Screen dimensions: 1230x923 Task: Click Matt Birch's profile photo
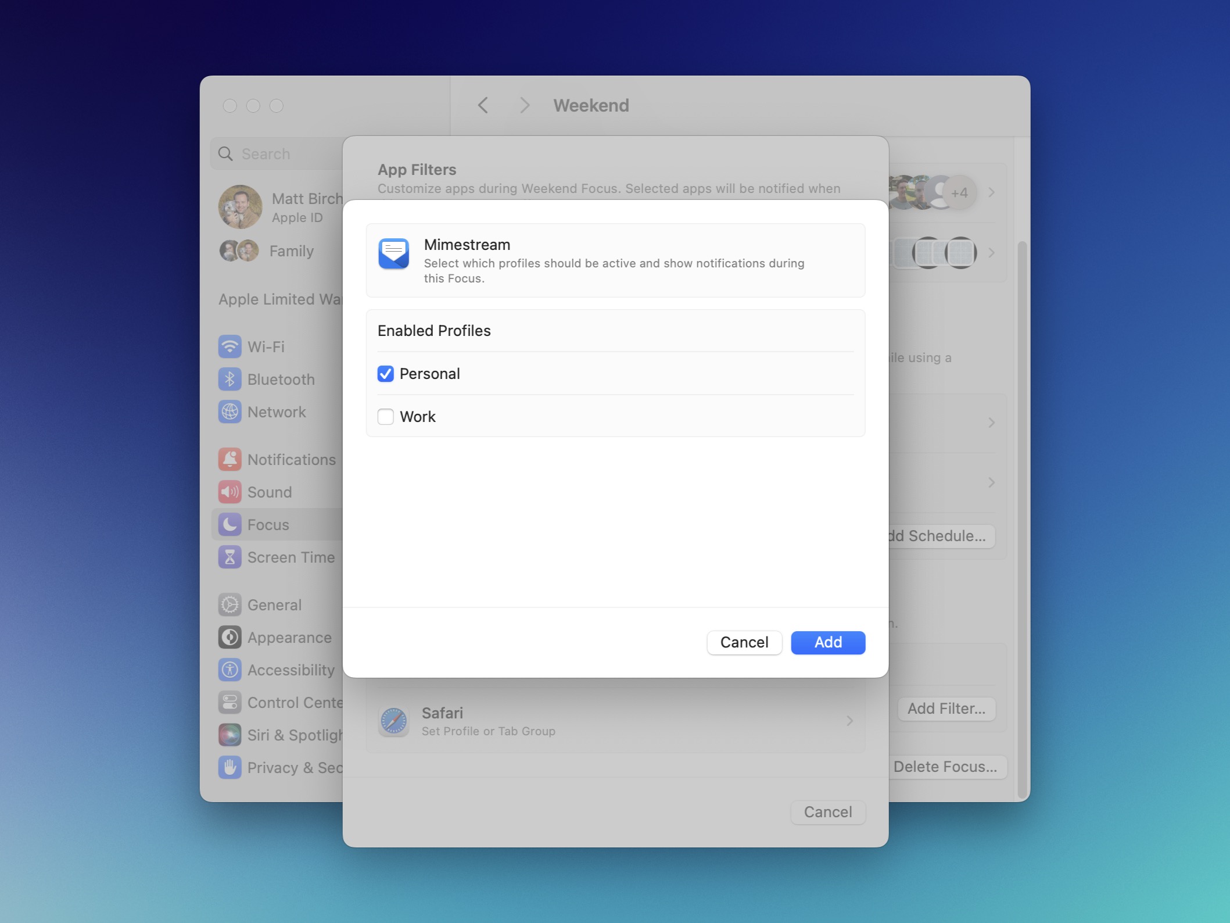[x=240, y=207]
